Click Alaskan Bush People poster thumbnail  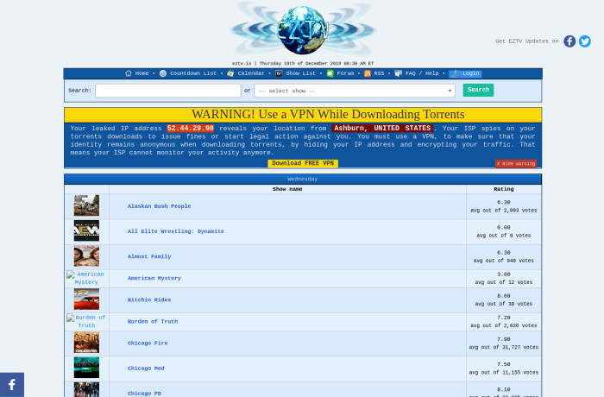click(86, 205)
